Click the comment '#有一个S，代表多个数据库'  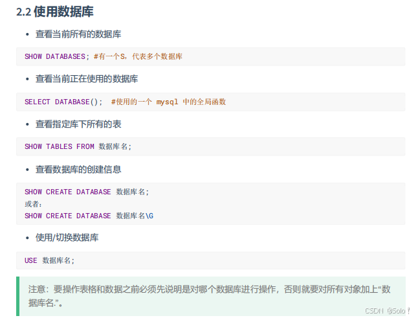point(138,56)
